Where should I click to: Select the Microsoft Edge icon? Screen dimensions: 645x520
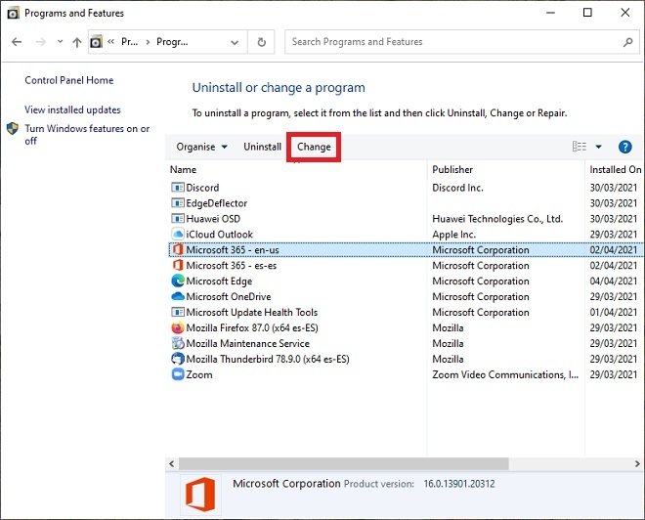[177, 281]
